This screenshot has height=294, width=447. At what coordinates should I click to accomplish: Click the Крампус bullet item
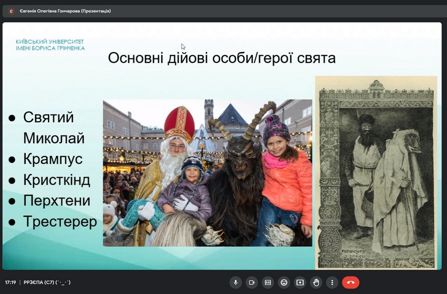coord(53,159)
